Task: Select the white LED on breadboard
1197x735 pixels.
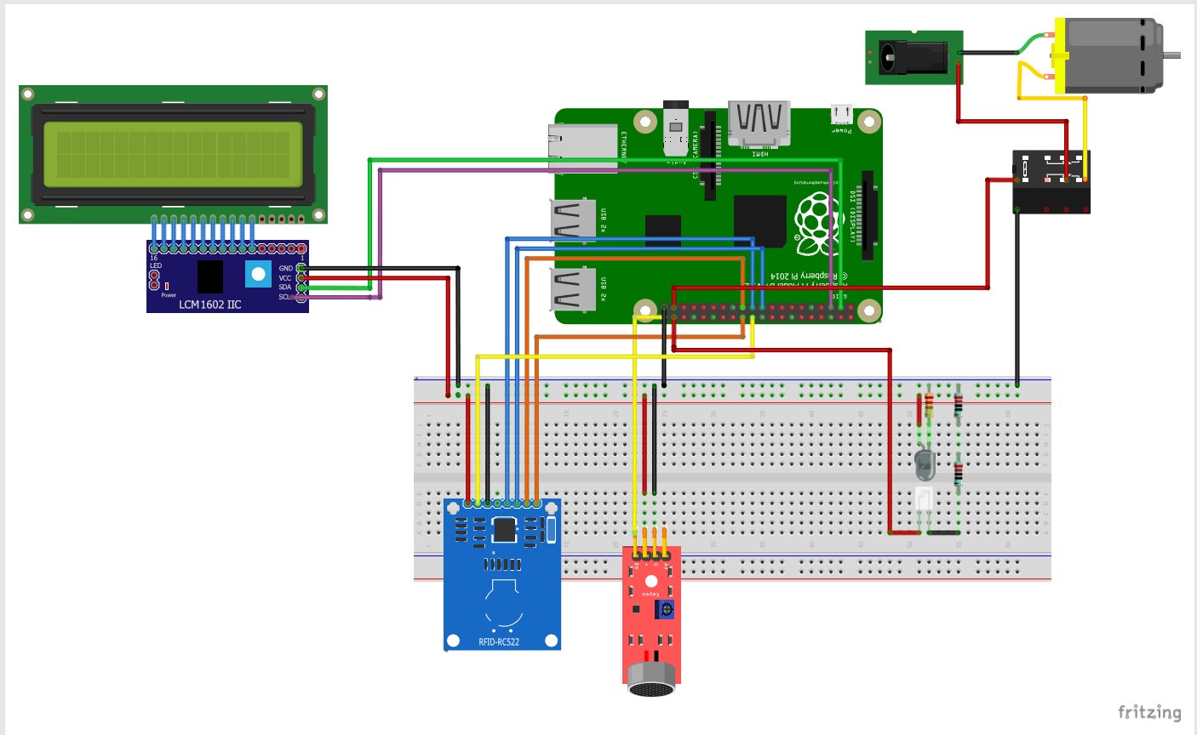Action: pyautogui.click(x=924, y=499)
